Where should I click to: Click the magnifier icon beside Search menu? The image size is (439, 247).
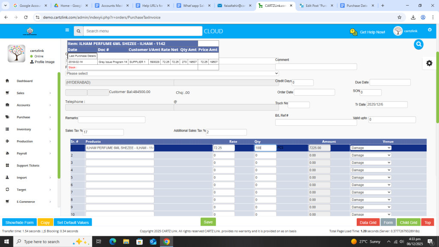pos(78,31)
